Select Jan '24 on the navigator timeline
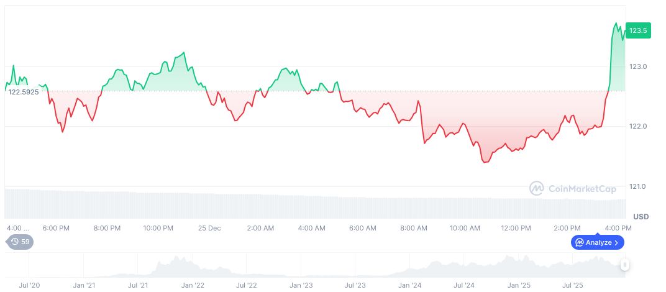Viewport: 666px width, 292px height. pyautogui.click(x=409, y=286)
